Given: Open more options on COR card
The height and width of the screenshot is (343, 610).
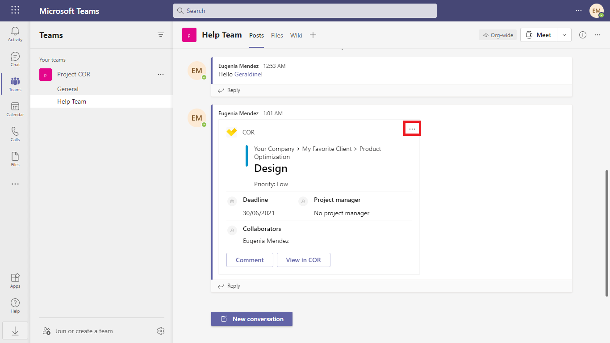Looking at the screenshot, I should click(412, 129).
